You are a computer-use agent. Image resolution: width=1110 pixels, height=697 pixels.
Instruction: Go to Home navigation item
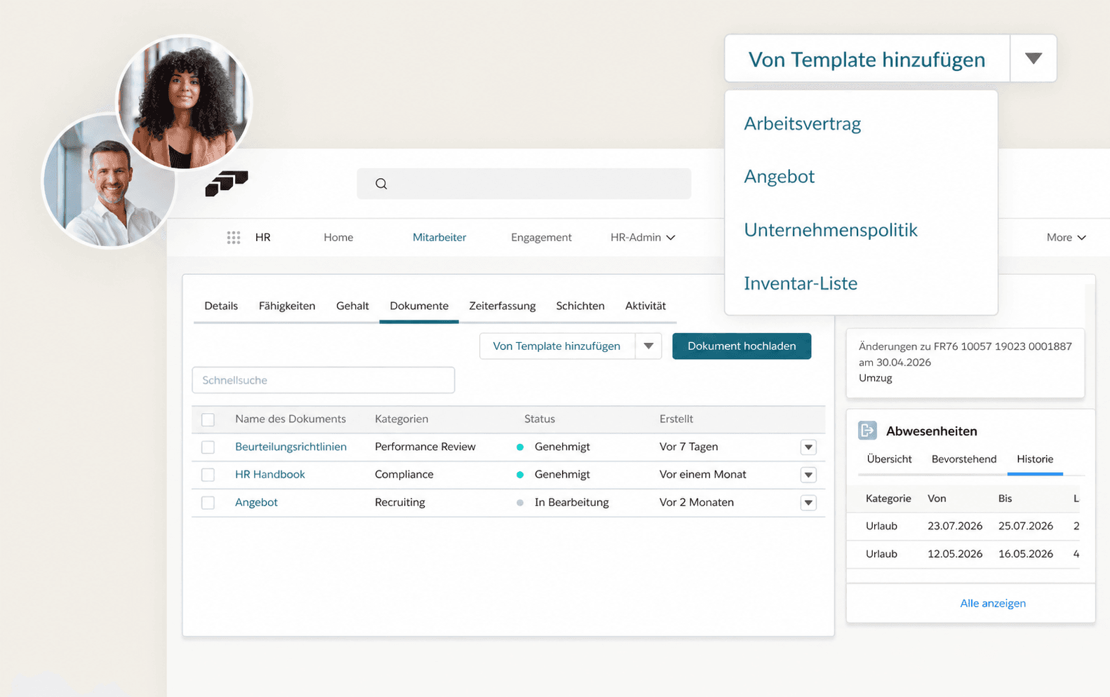[338, 238]
